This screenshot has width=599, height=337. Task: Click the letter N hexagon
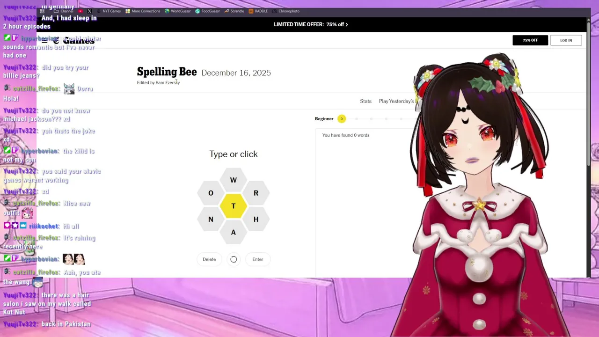coord(211,220)
